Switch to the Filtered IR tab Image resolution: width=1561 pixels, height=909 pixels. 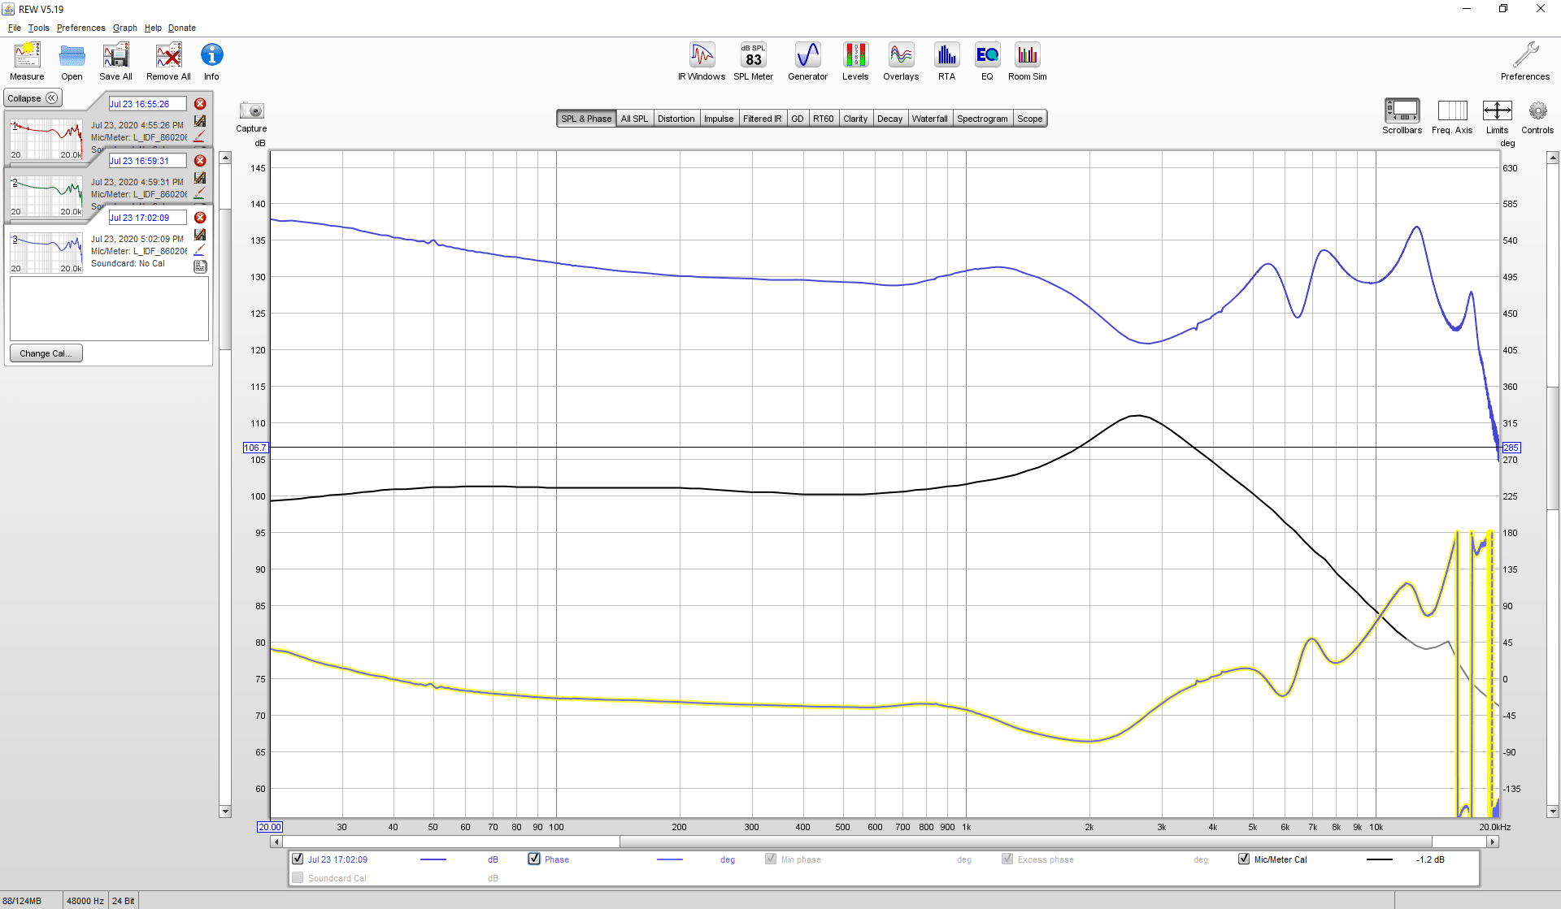pos(762,119)
